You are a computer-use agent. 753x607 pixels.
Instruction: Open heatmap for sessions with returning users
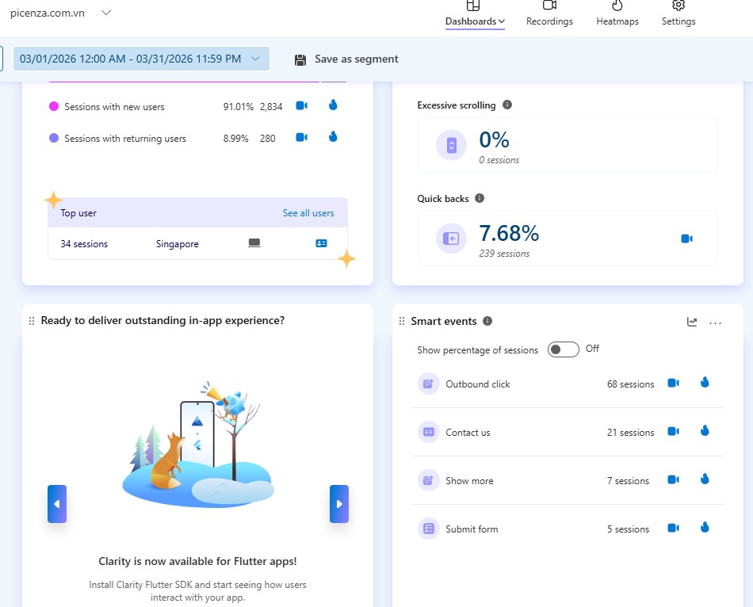coord(333,137)
